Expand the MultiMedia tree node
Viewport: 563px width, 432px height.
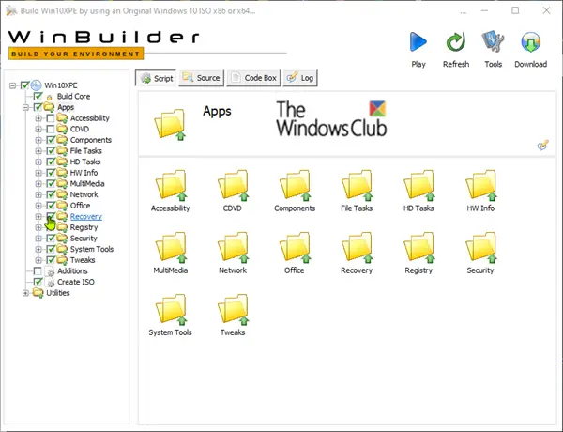tap(38, 184)
